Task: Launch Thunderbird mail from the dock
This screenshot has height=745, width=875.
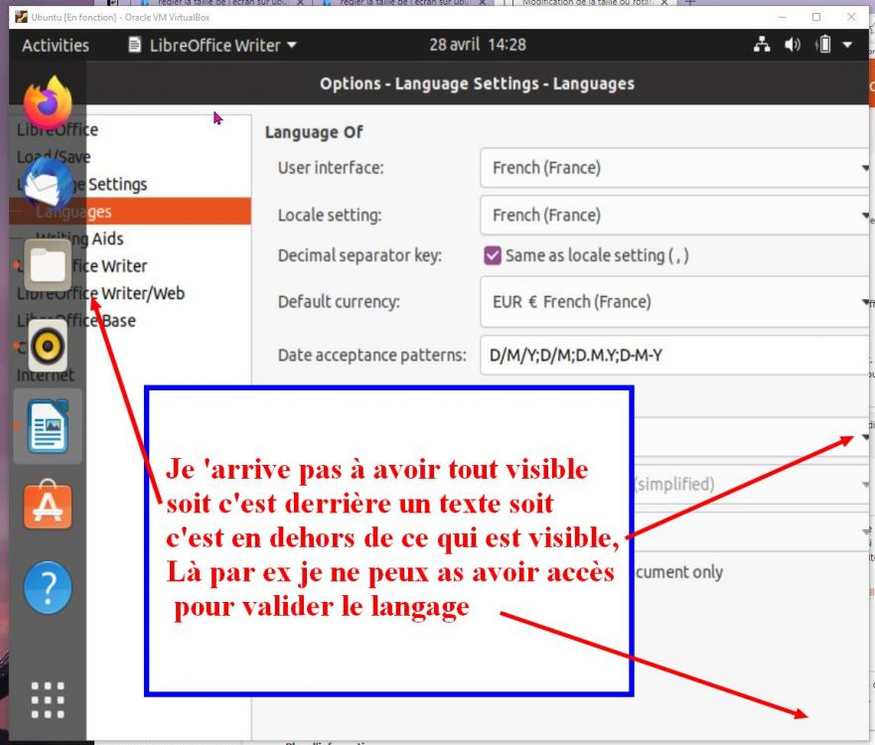Action: click(x=48, y=183)
